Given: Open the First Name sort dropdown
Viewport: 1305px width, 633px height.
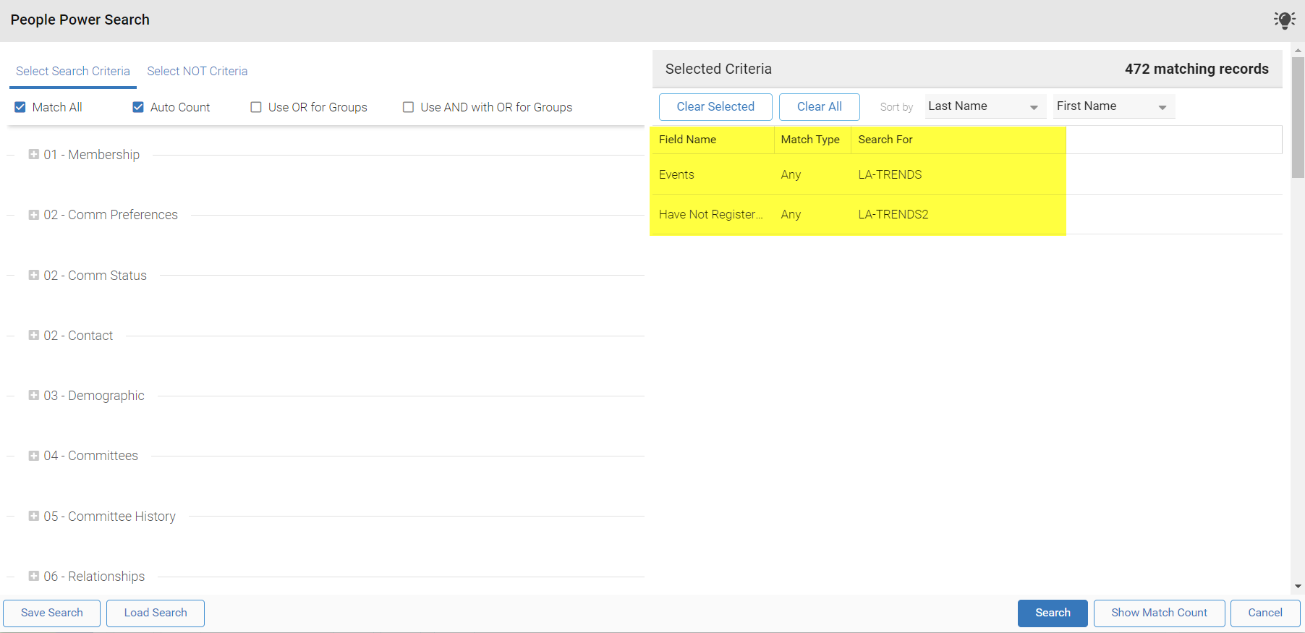Looking at the screenshot, I should point(1114,106).
